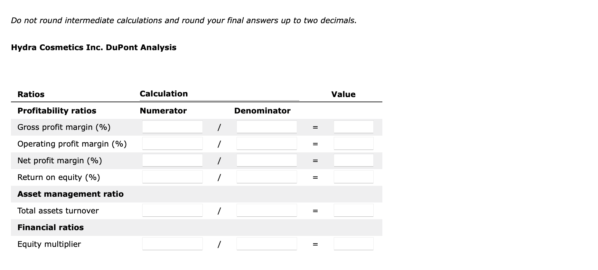Click the Return on equity value field

[353, 177]
